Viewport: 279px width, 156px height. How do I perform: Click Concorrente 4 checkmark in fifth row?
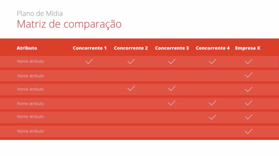pyautogui.click(x=212, y=117)
